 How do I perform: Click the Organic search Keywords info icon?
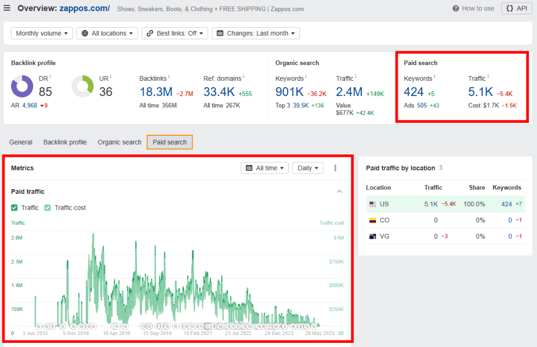(x=306, y=76)
